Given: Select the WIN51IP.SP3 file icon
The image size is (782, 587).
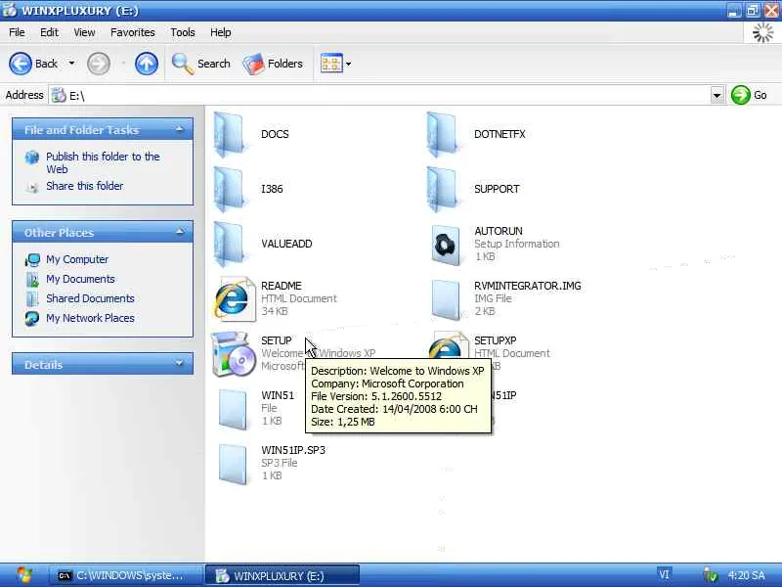Looking at the screenshot, I should [x=233, y=464].
